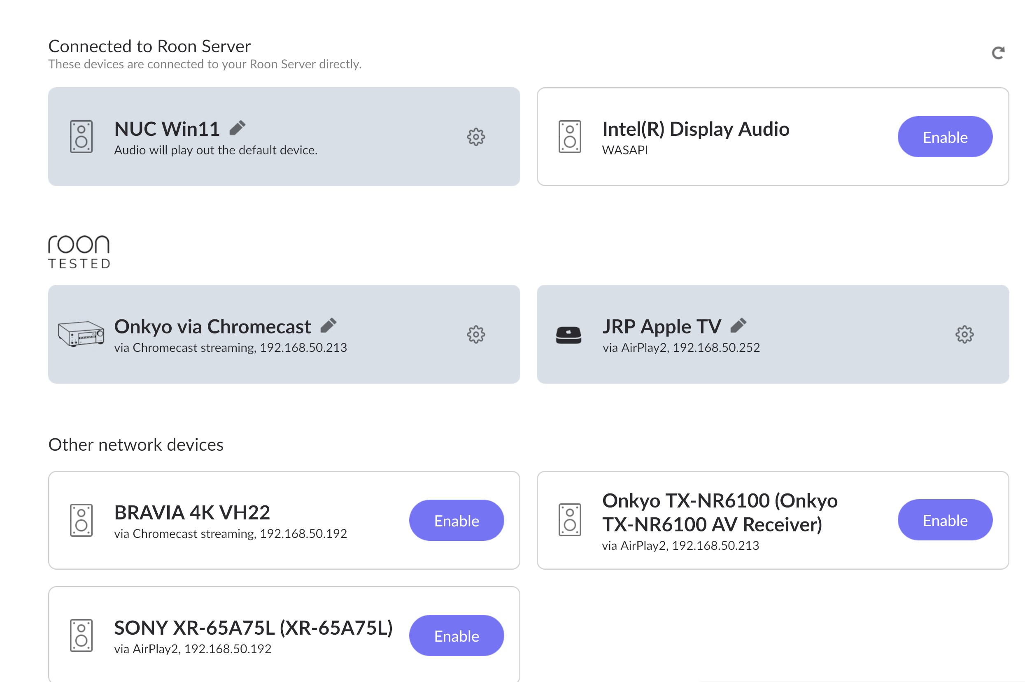Open settings gear for NUC Win11
Screen dimensions: 1025x682
[x=476, y=137]
